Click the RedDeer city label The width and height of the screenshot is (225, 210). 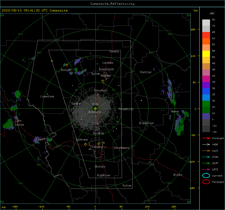click(106, 76)
